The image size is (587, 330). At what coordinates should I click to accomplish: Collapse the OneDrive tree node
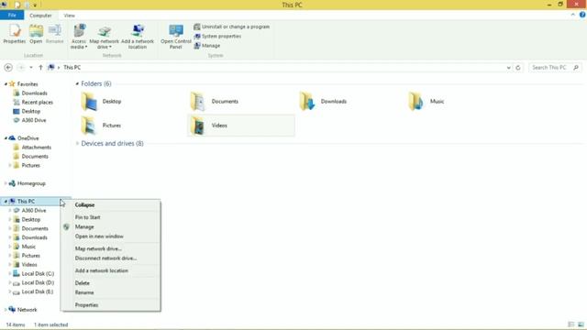(x=6, y=138)
